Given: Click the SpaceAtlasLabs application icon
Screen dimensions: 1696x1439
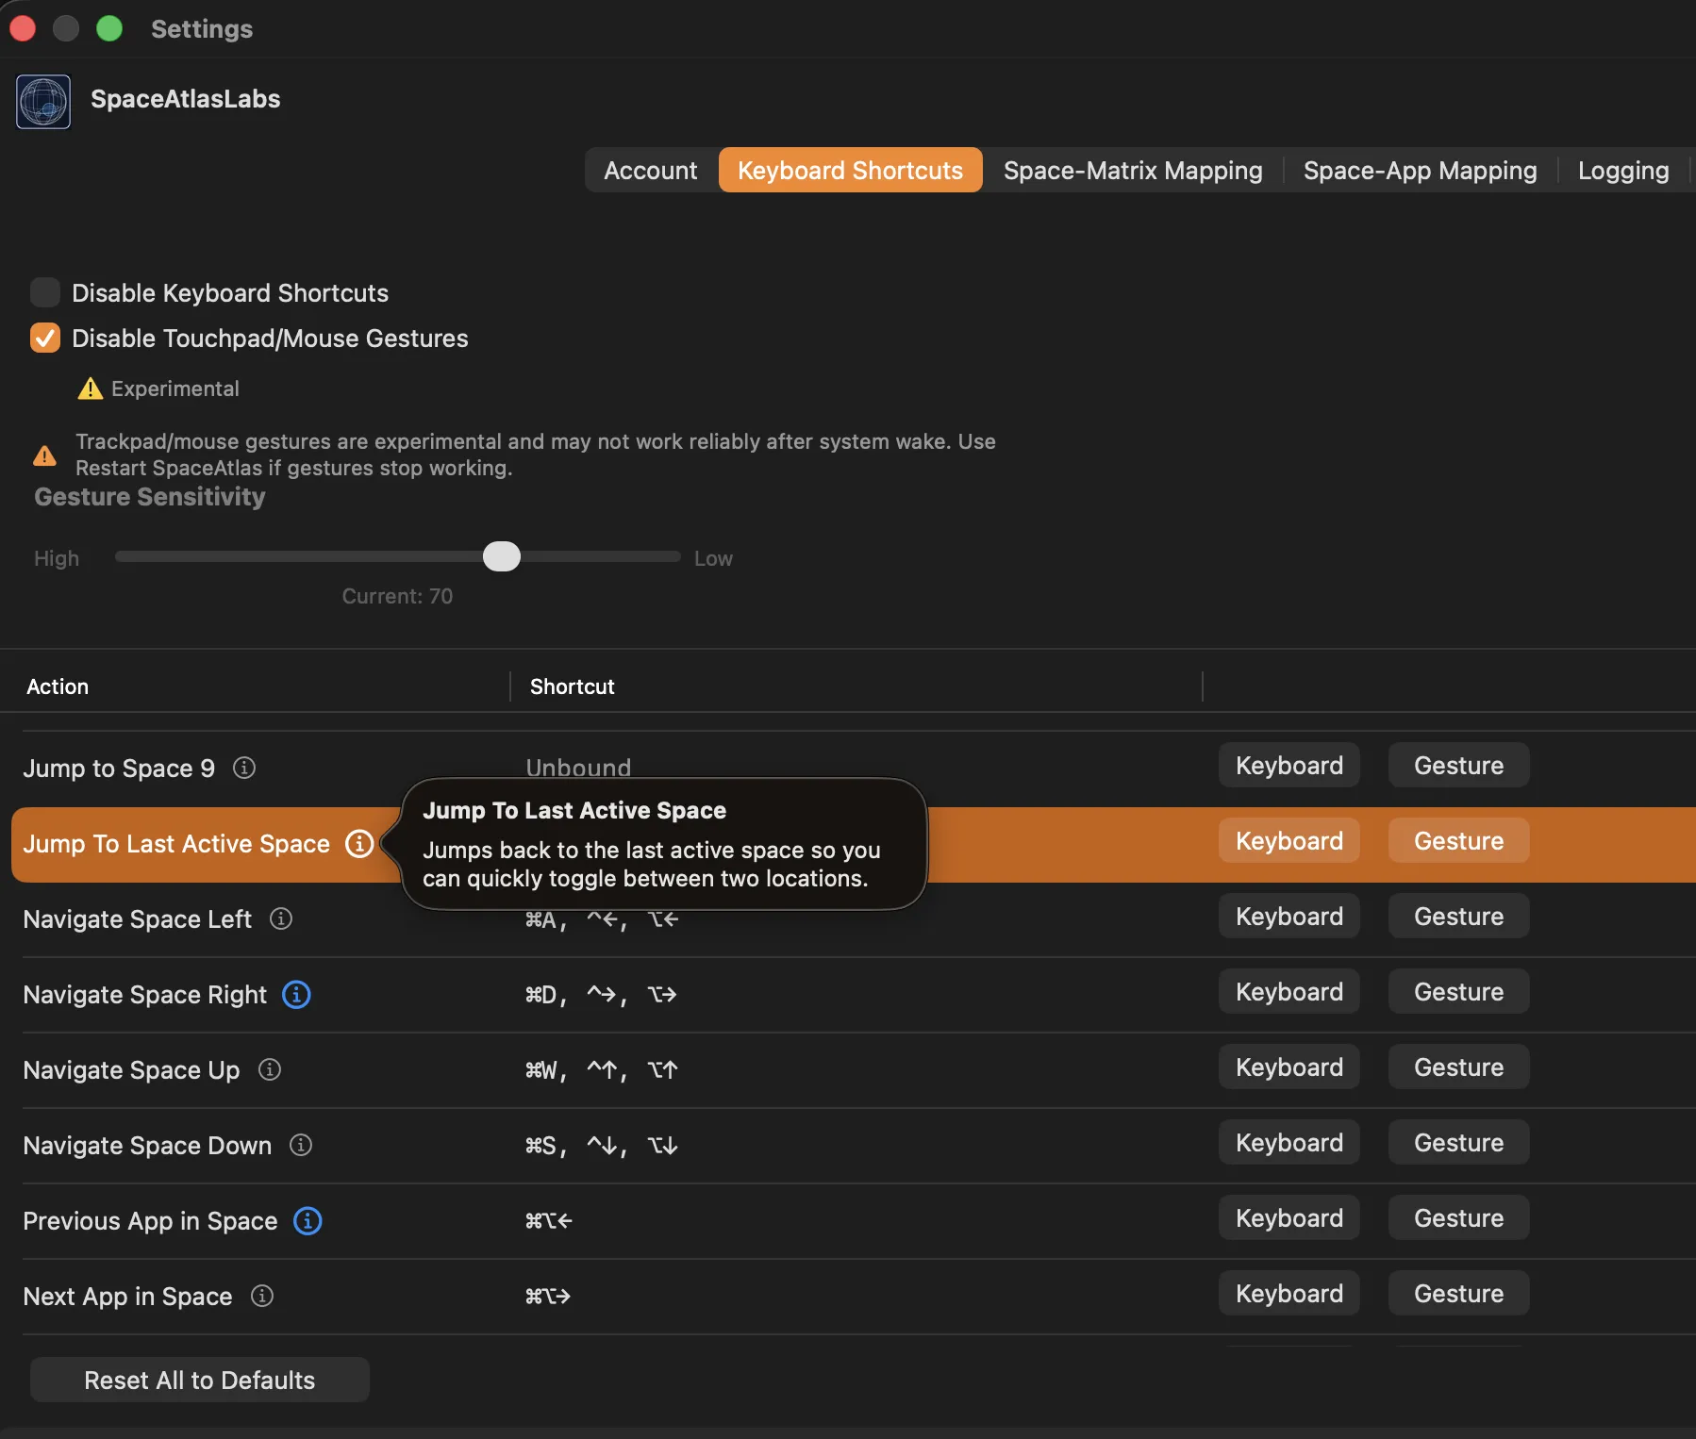Looking at the screenshot, I should 42,101.
